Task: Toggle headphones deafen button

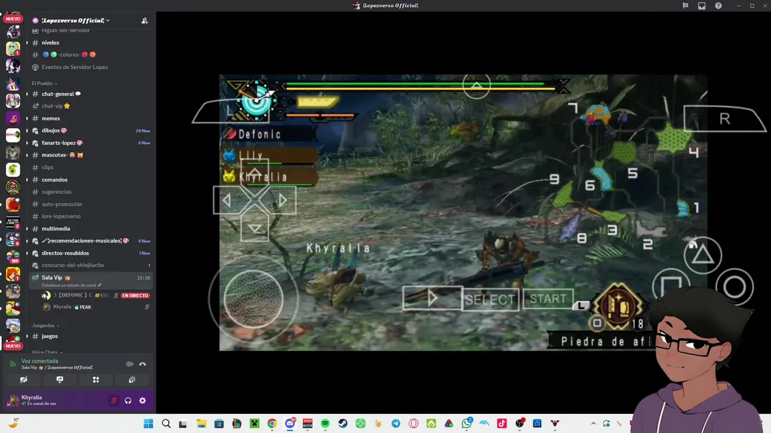Action: tap(128, 401)
